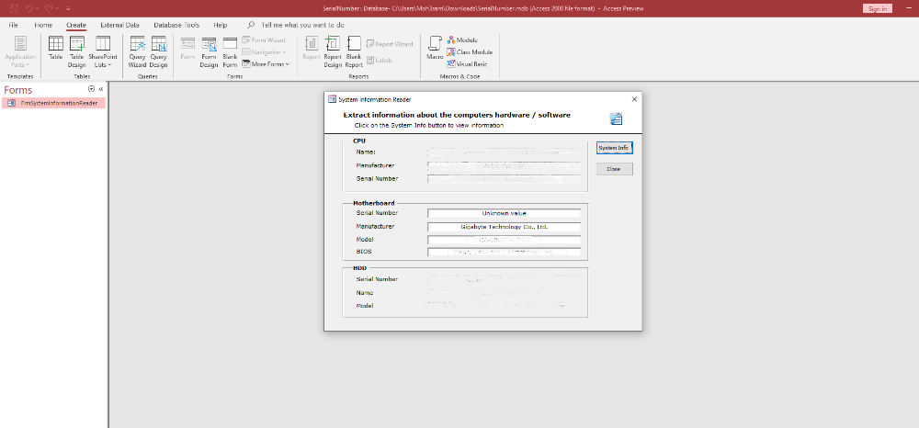Expand the More Forms dropdown
The width and height of the screenshot is (919, 428).
[266, 63]
